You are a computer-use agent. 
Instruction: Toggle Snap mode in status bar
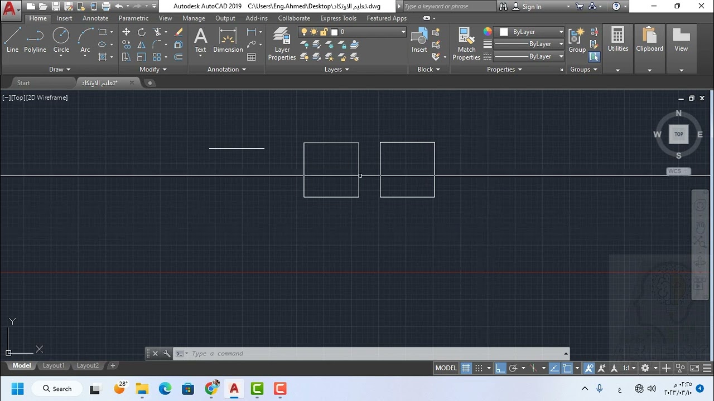tap(479, 368)
